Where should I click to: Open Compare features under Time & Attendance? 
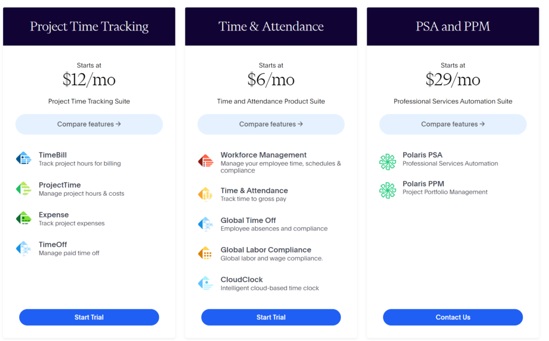click(x=271, y=124)
